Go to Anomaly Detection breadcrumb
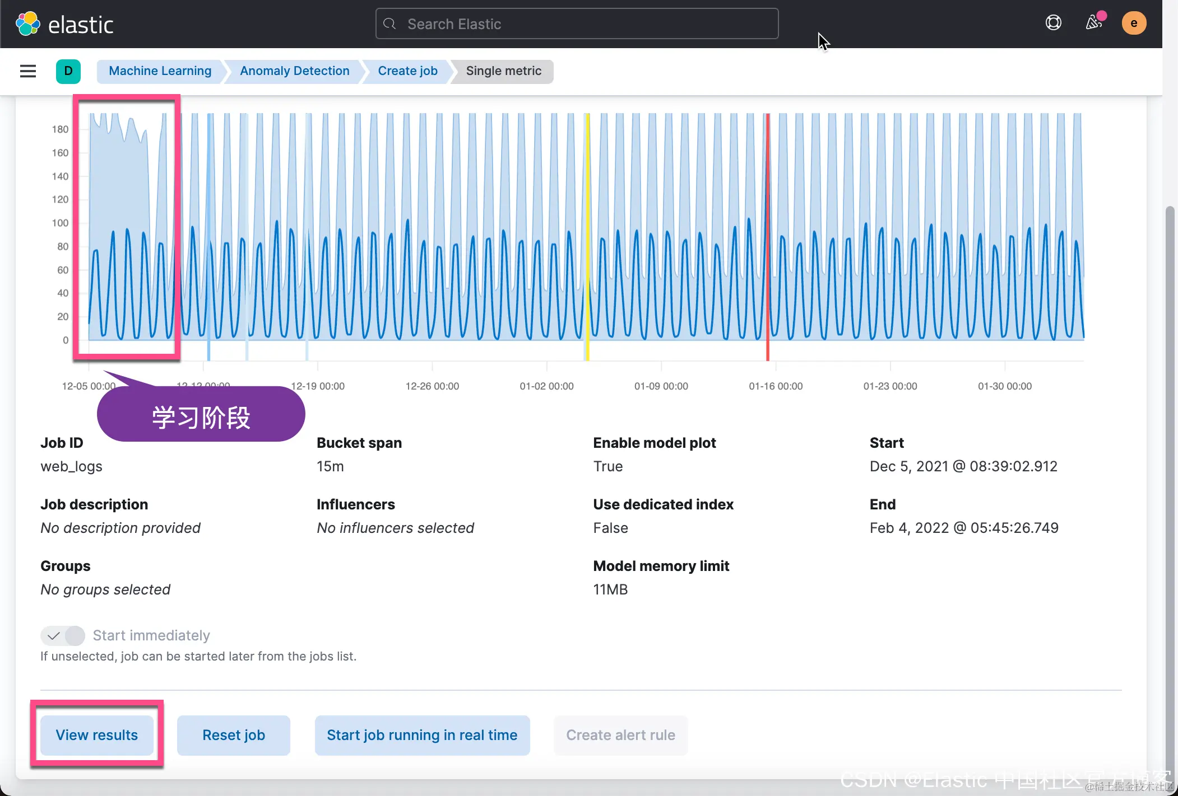 294,71
